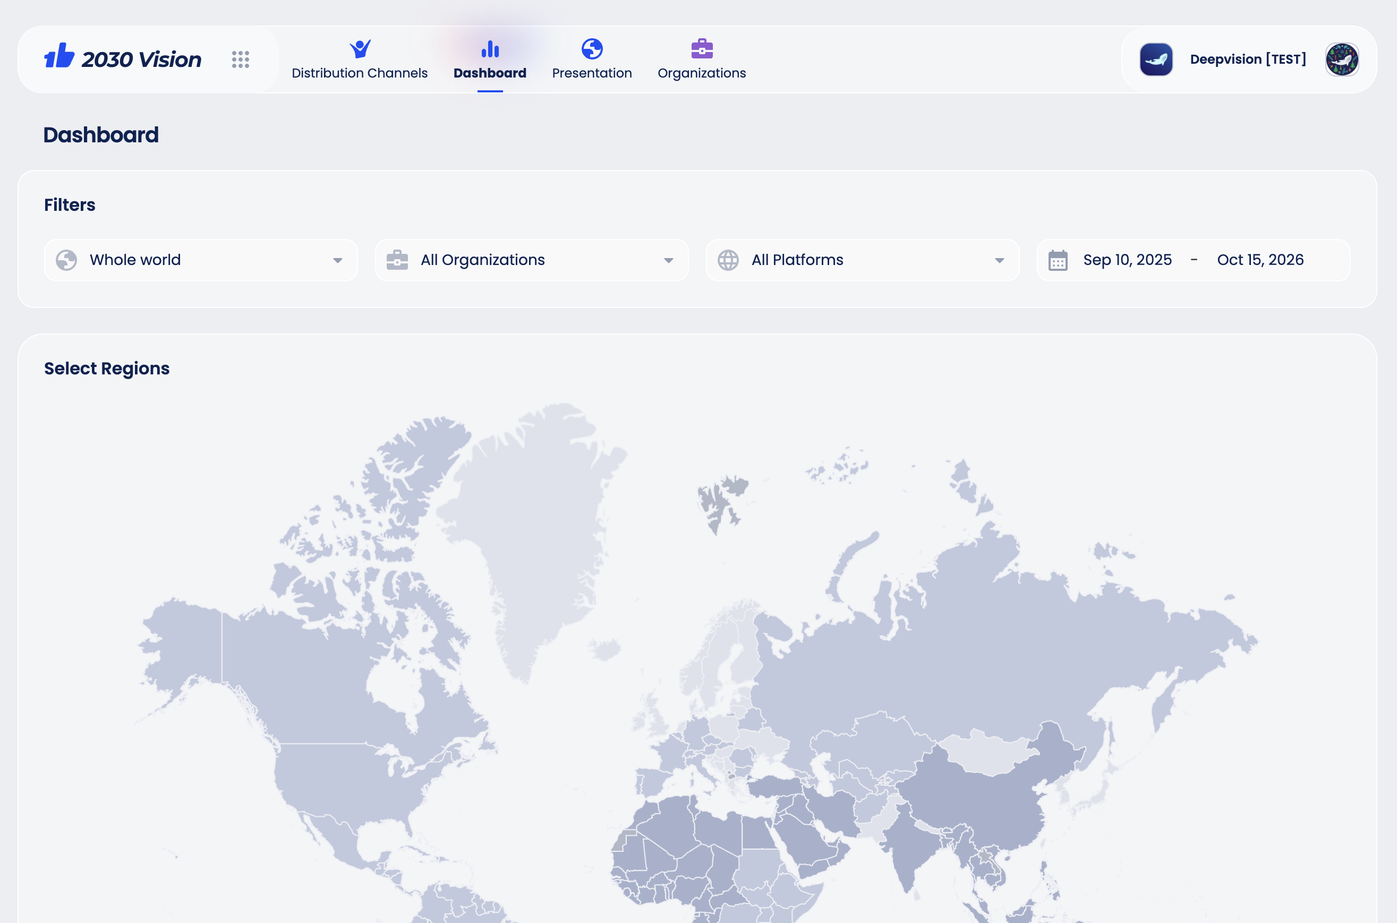
Task: Click the 2030 Vision thumbs-up logo
Action: (59, 56)
